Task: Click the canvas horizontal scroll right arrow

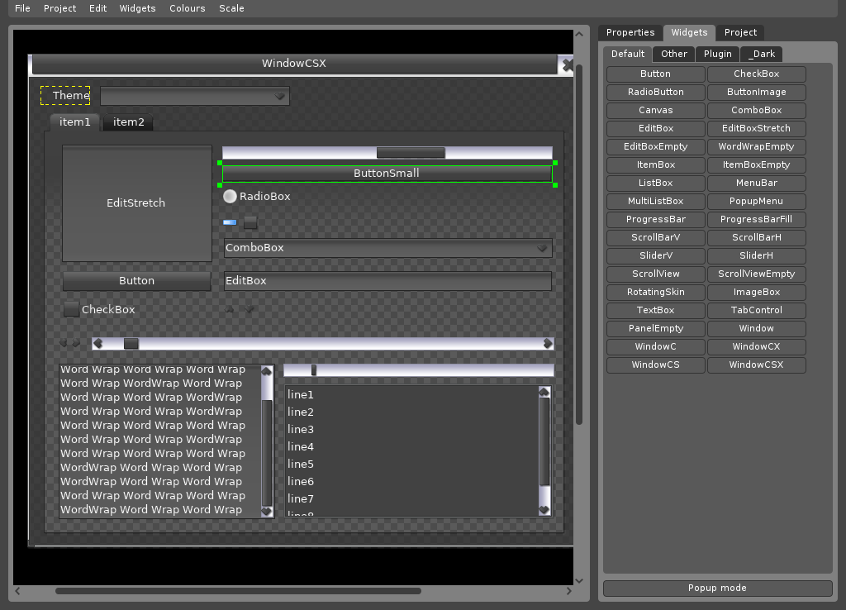Action: [x=568, y=591]
